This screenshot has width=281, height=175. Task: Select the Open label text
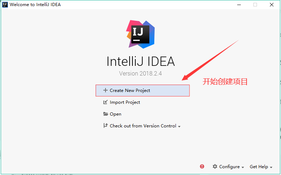[x=116, y=114]
